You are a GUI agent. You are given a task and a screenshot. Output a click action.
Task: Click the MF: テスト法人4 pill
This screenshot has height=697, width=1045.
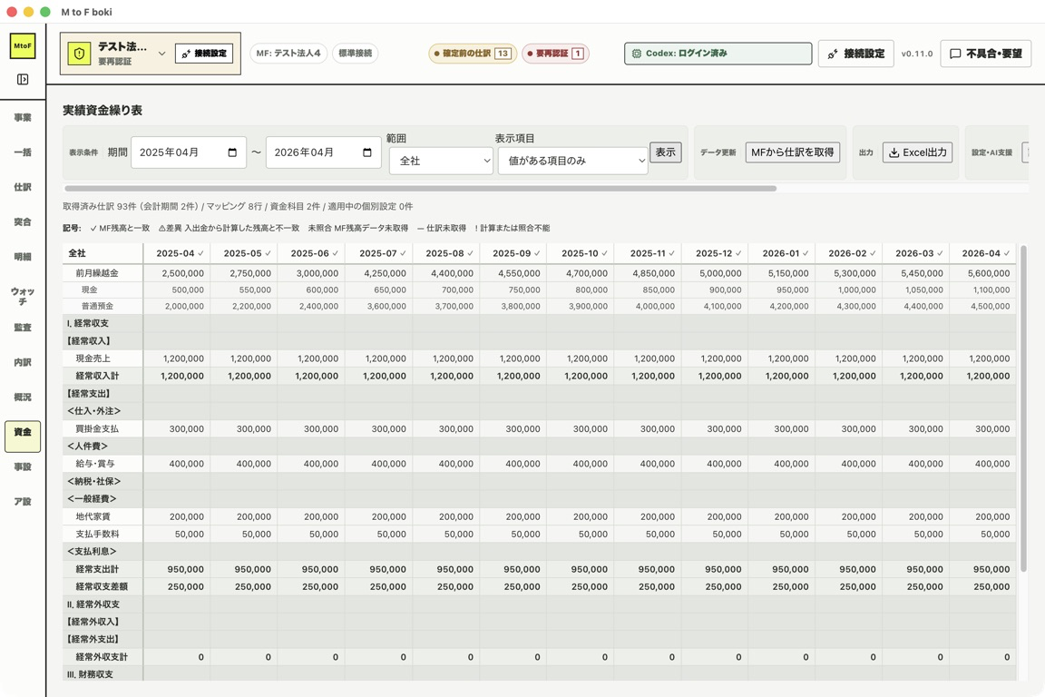point(288,54)
